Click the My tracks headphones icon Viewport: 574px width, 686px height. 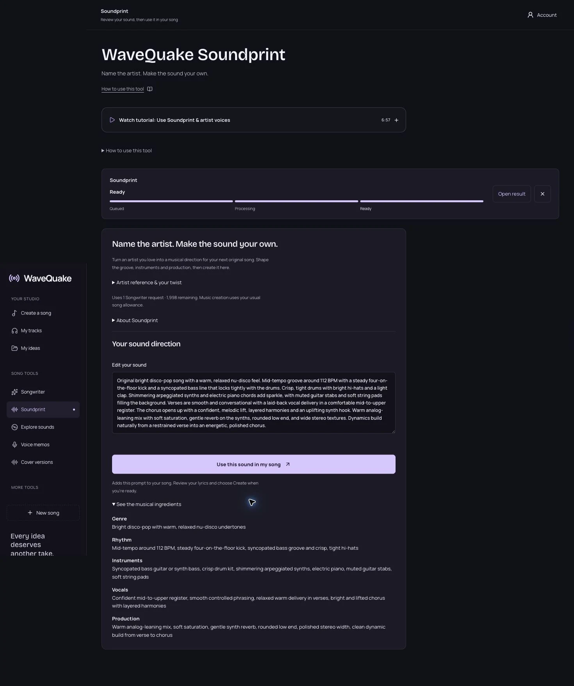click(x=14, y=331)
